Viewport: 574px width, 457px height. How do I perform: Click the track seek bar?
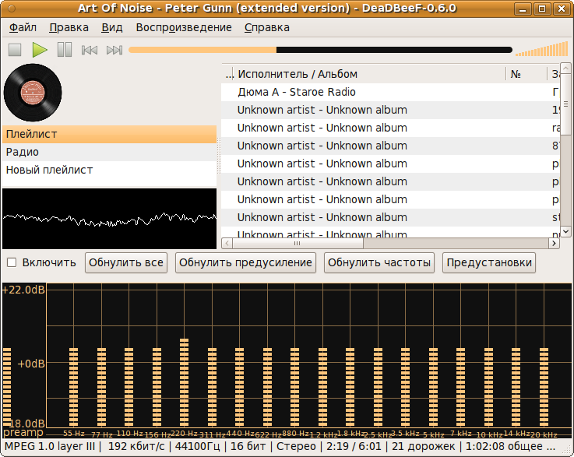coord(320,50)
